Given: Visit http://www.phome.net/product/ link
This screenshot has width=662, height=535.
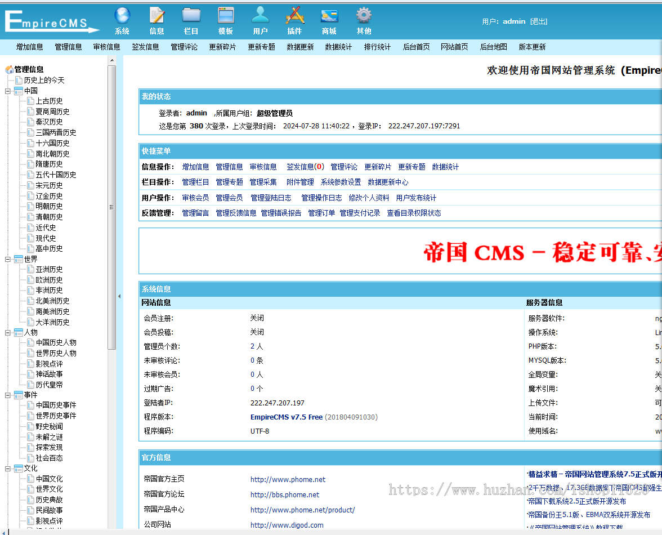Looking at the screenshot, I should pyautogui.click(x=302, y=510).
